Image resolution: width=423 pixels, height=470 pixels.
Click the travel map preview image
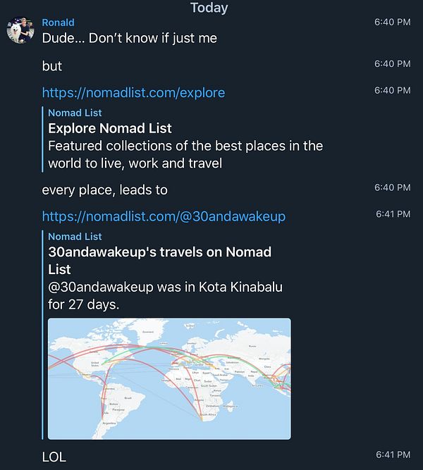point(169,378)
